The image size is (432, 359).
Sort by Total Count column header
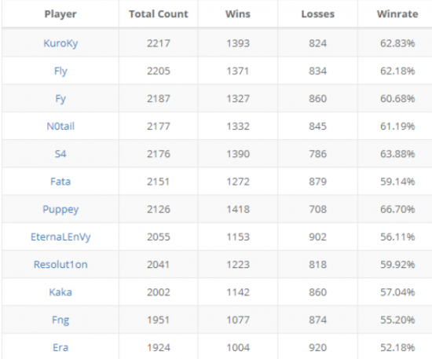point(159,14)
